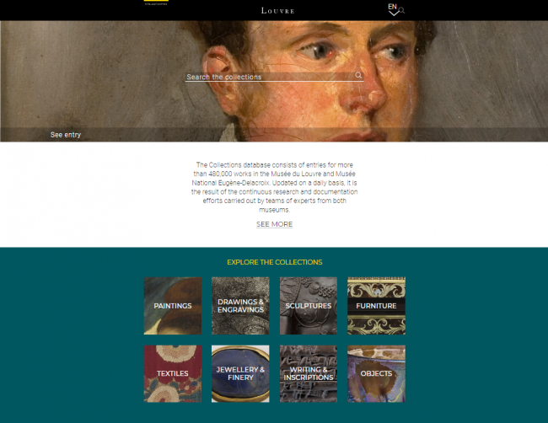Open the Objects collection tile
Viewport: 548px width, 423px height.
pyautogui.click(x=376, y=374)
